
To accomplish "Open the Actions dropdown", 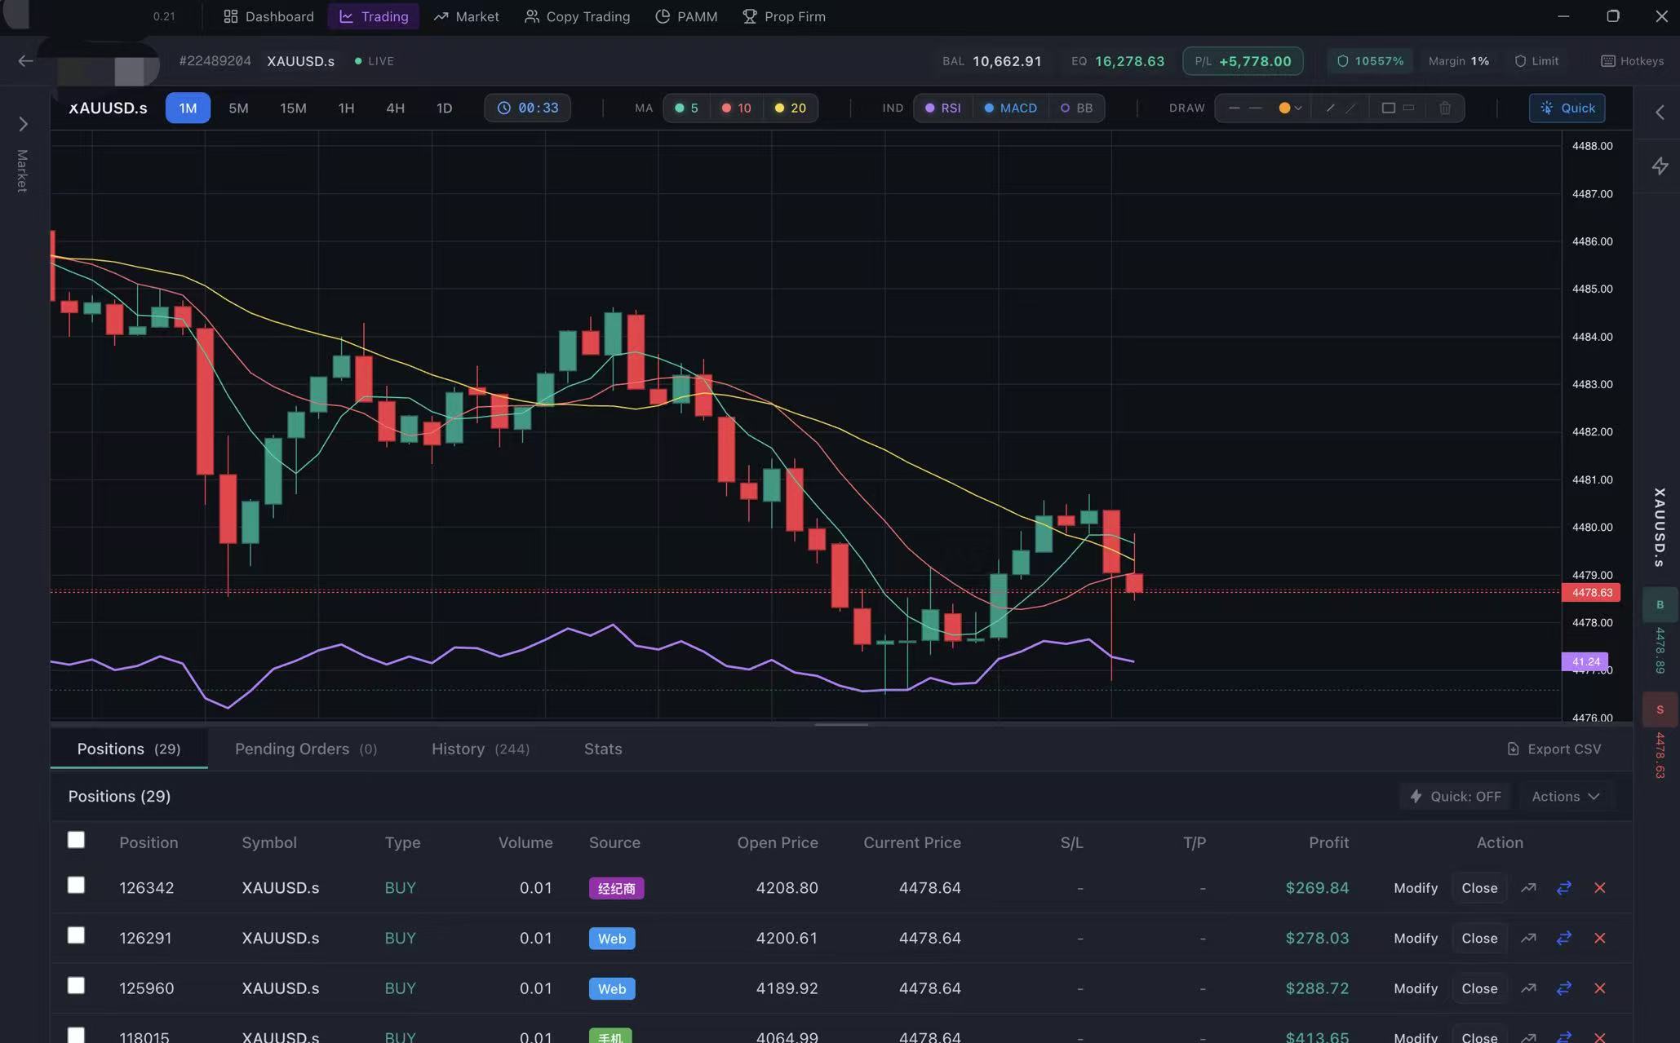I will pyautogui.click(x=1565, y=797).
